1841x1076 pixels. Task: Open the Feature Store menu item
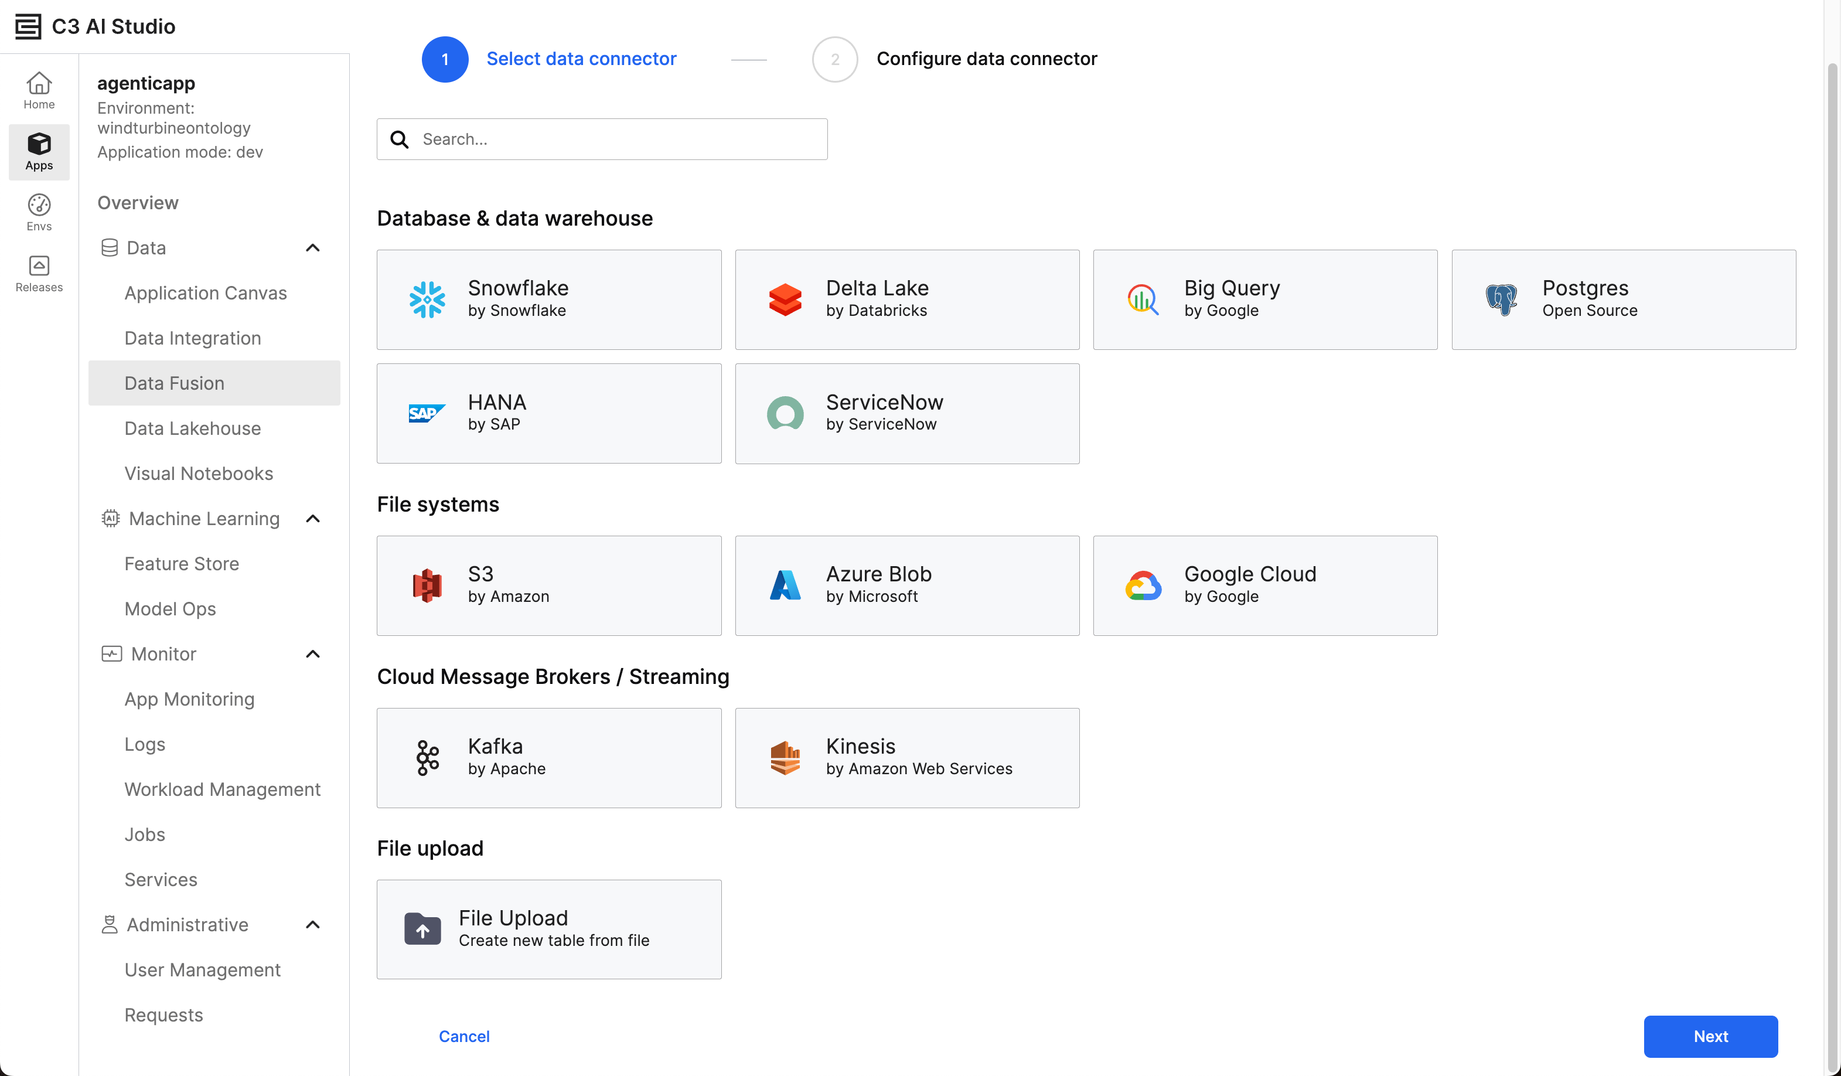[181, 564]
